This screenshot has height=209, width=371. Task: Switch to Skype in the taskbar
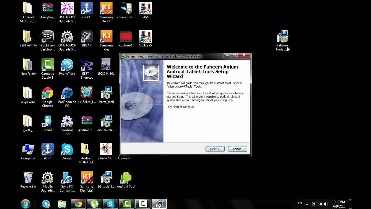coord(110,204)
